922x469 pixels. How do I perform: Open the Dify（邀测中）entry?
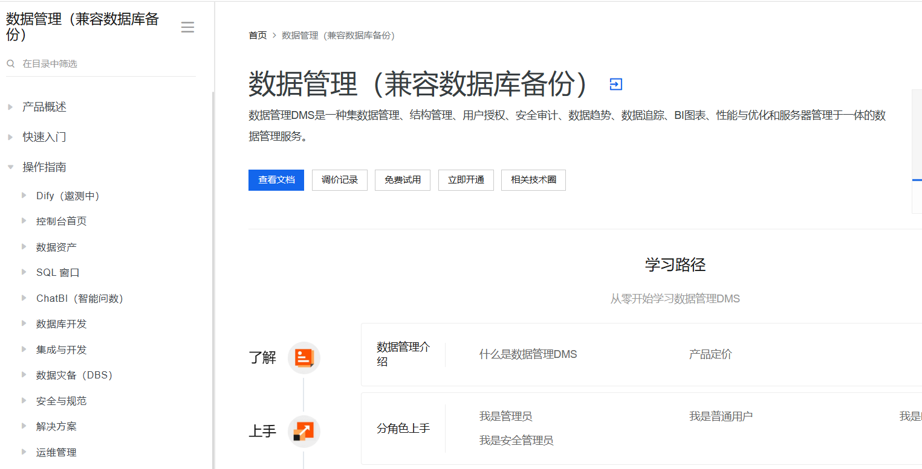pos(68,196)
